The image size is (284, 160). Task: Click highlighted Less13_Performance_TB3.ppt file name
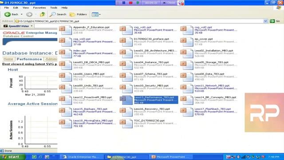(154, 97)
